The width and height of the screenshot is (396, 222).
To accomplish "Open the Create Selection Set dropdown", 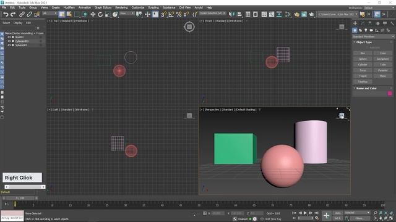I will (212, 14).
